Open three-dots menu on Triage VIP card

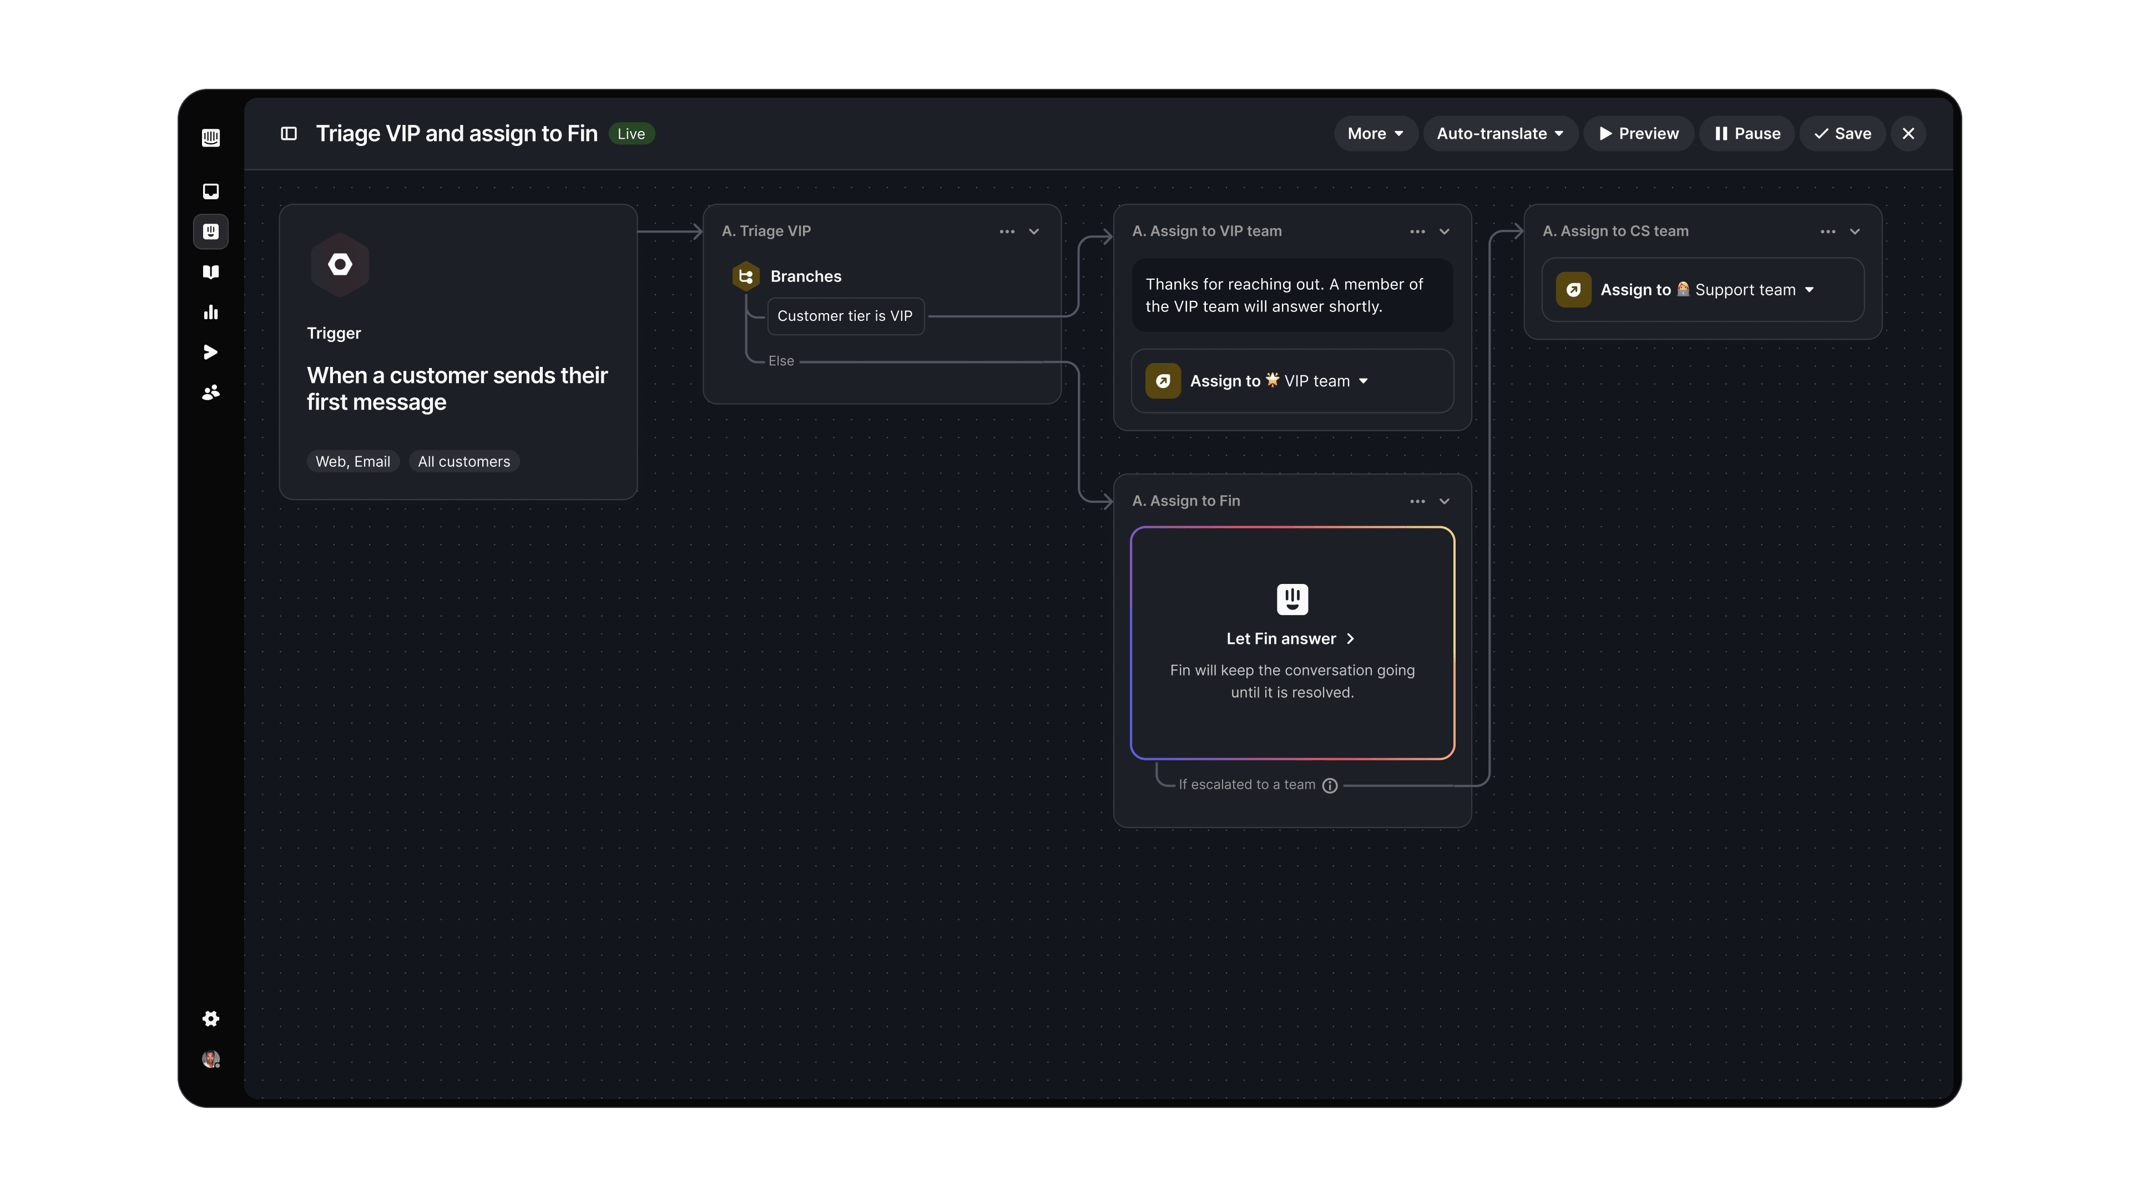1007,231
